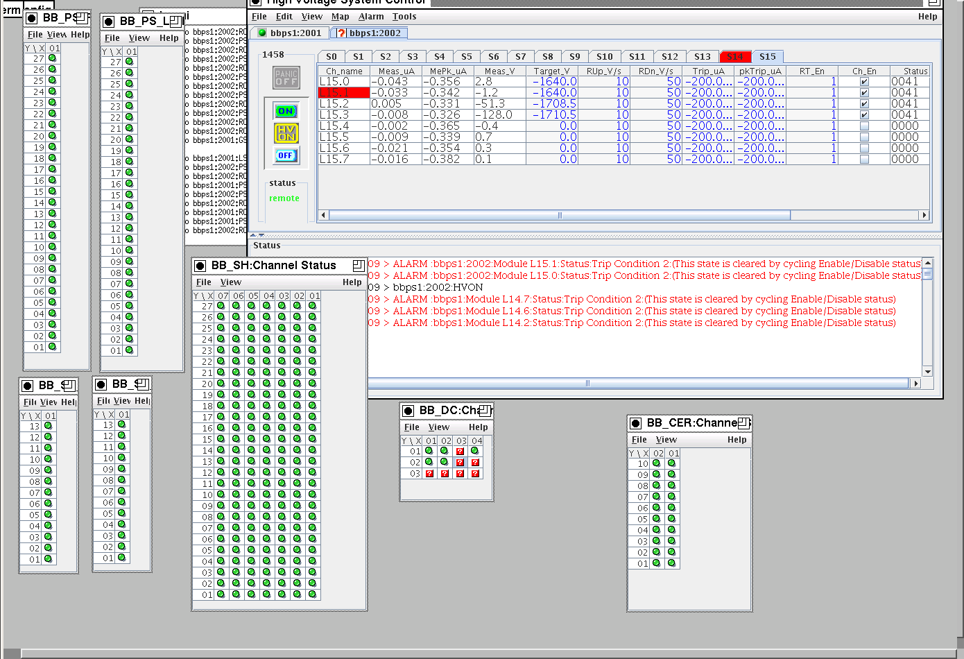Viewport: 964px width, 659px height.
Task: Switch to slot tab S15
Action: click(x=768, y=57)
